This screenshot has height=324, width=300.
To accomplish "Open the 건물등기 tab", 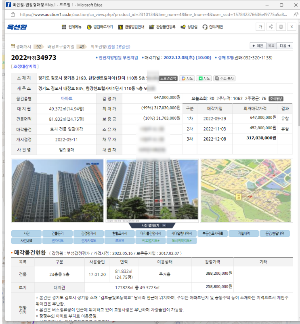I will pyautogui.click(x=57, y=233).
